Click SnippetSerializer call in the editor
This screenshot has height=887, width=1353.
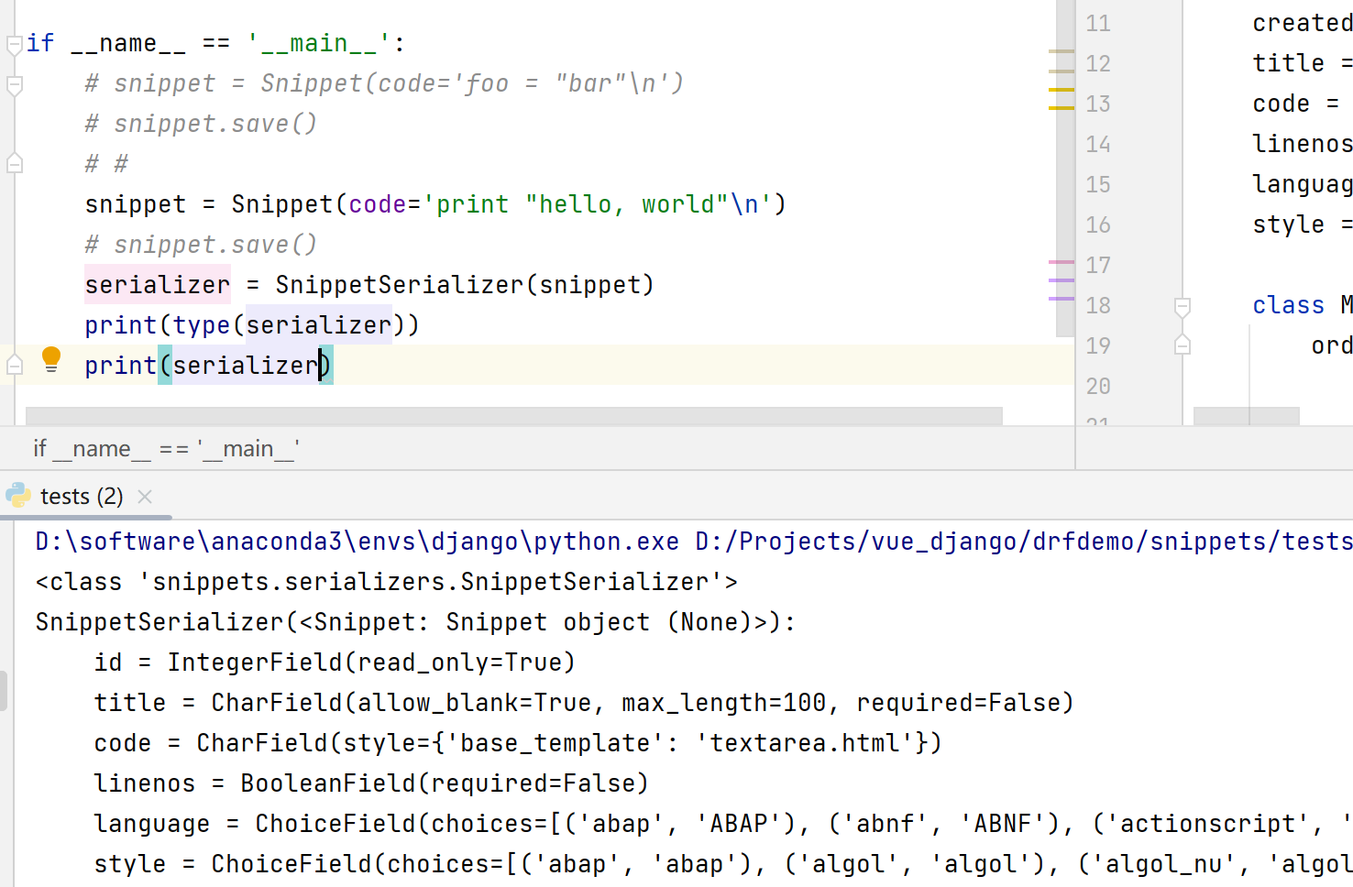click(x=400, y=285)
